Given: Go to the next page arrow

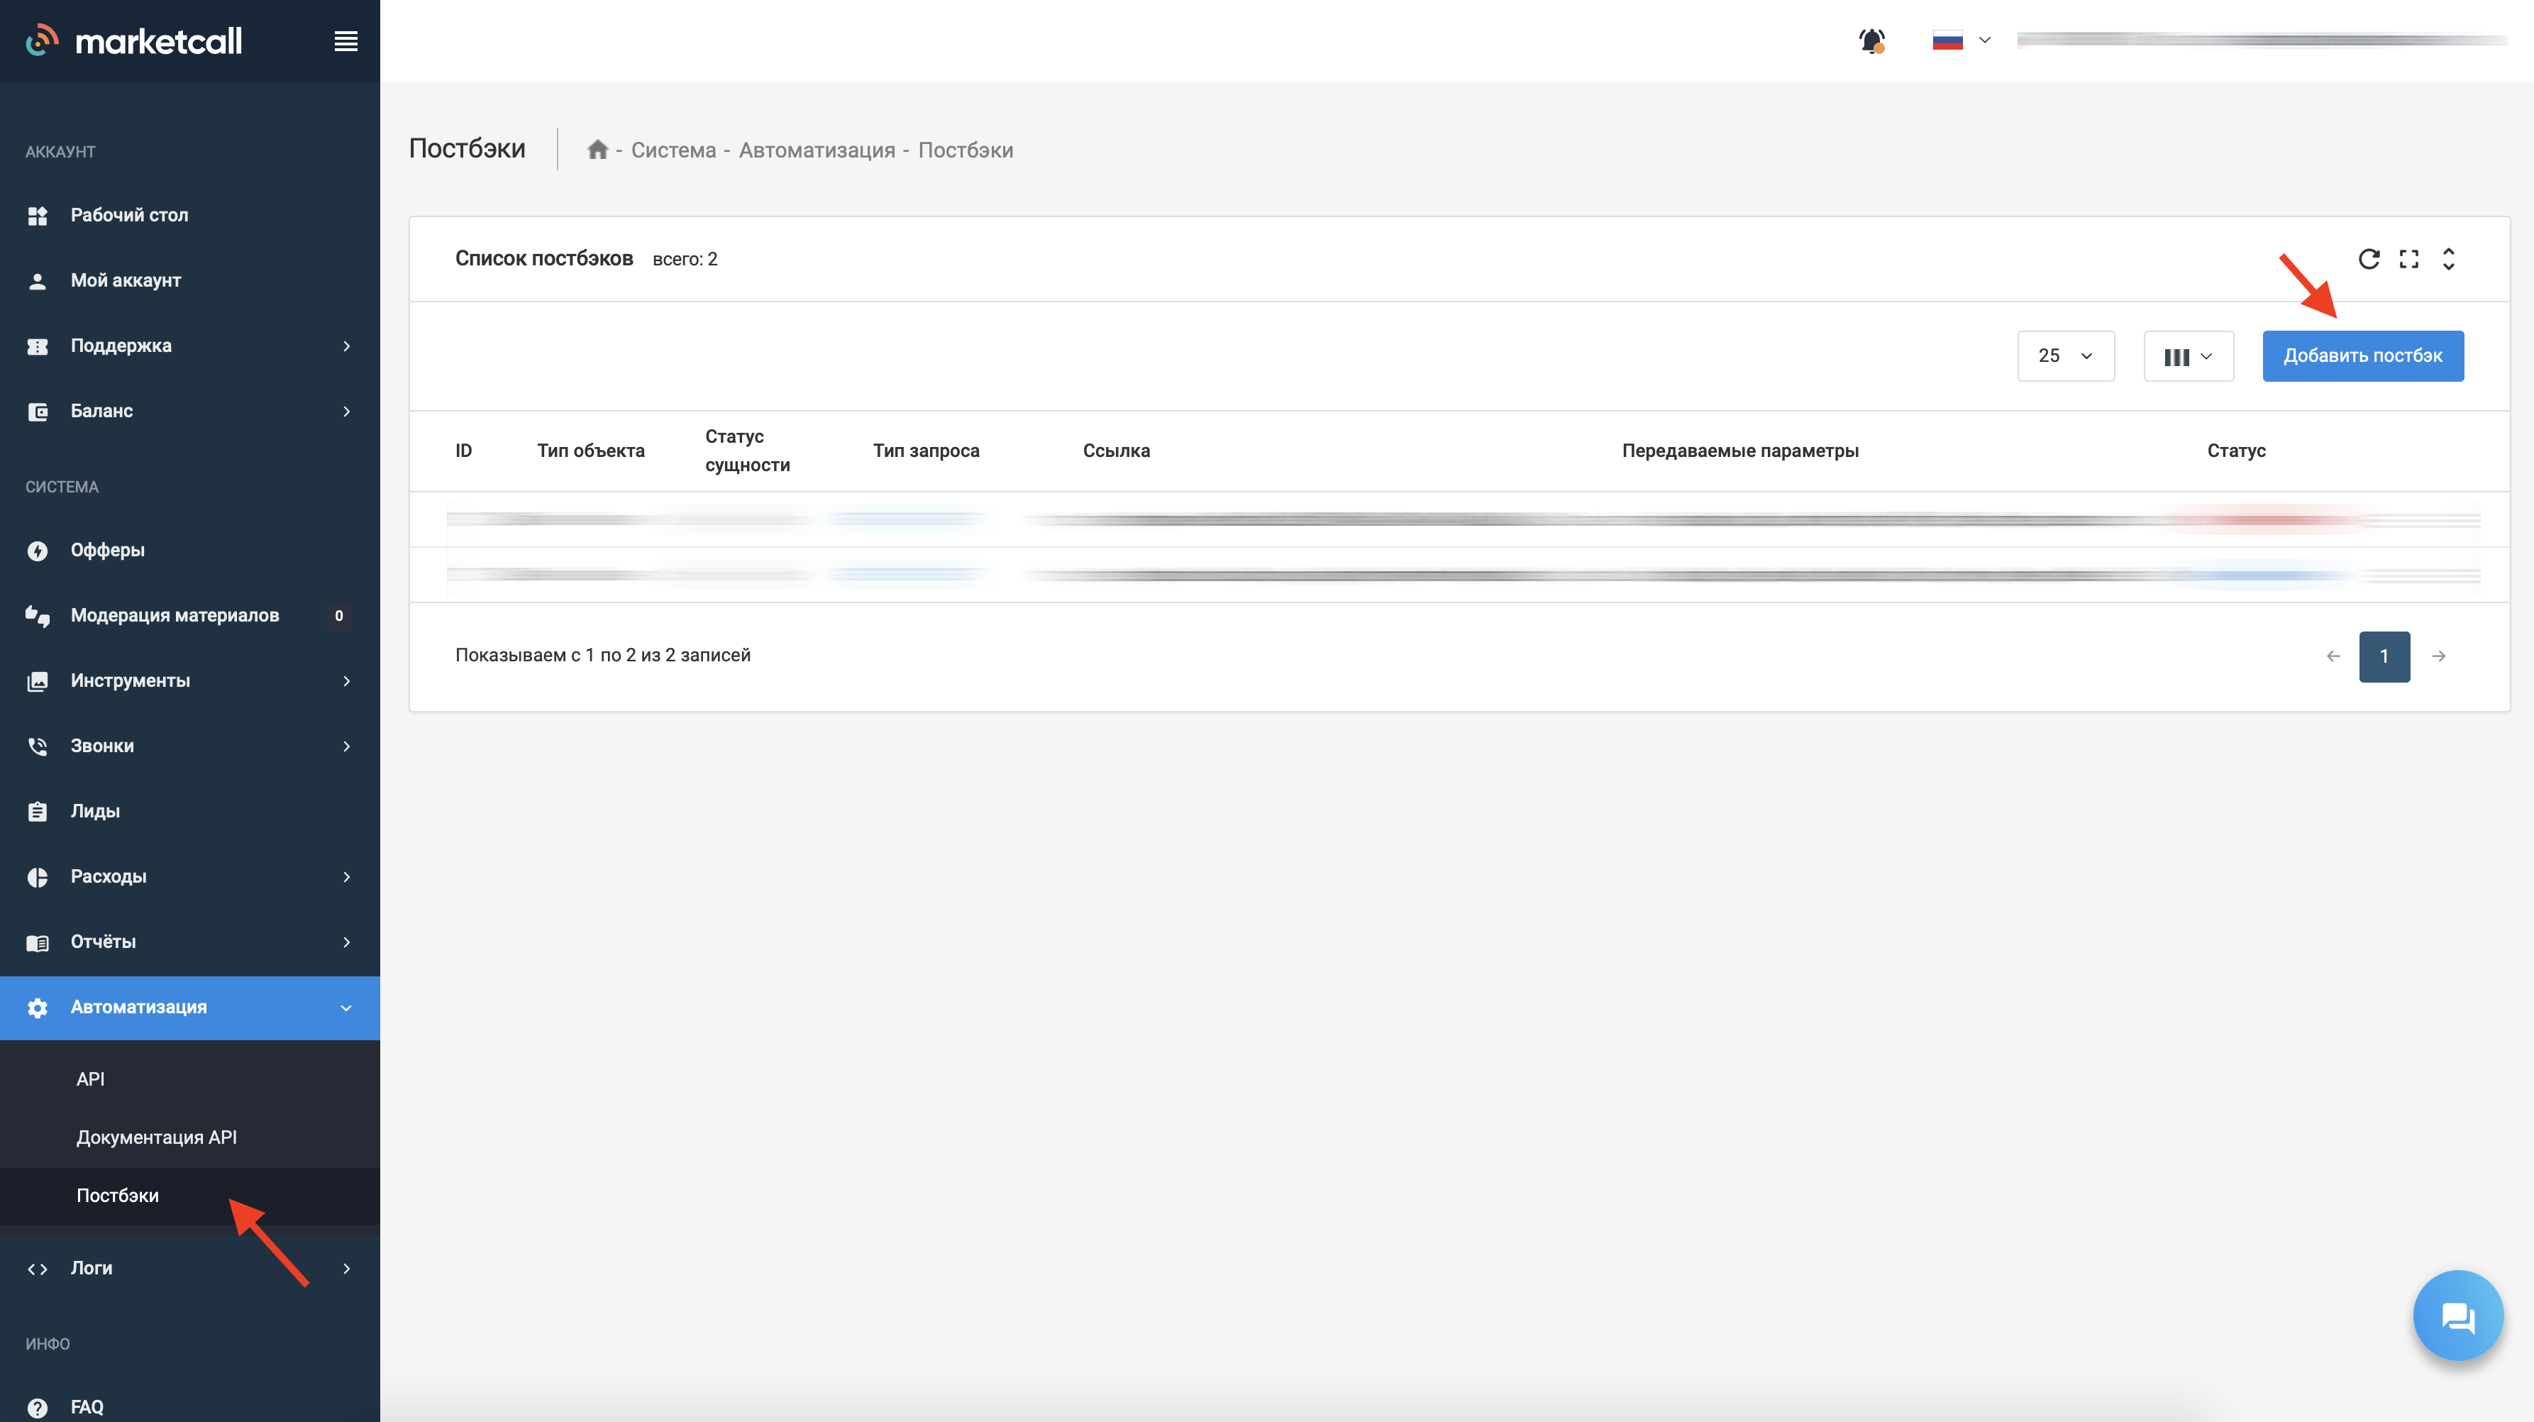Looking at the screenshot, I should [2438, 656].
